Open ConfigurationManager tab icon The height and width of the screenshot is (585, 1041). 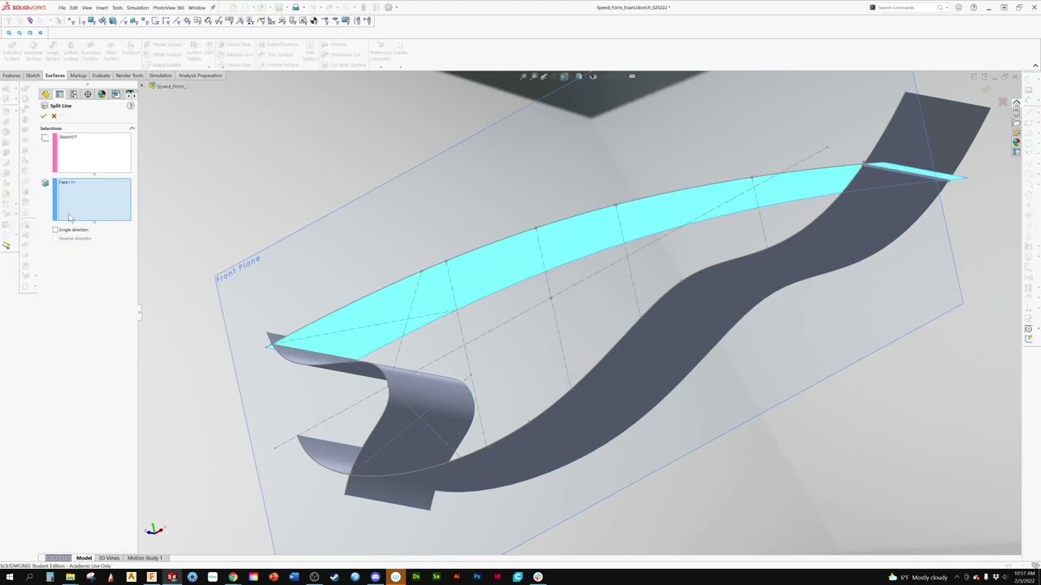73,94
